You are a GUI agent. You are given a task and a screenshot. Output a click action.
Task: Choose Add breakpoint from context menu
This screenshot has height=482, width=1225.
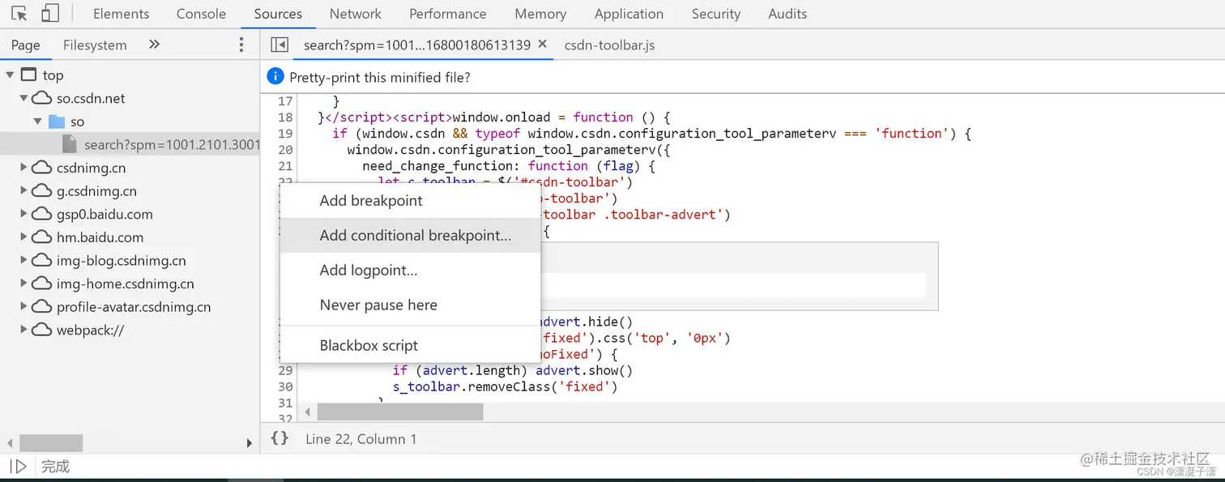[x=410, y=201]
